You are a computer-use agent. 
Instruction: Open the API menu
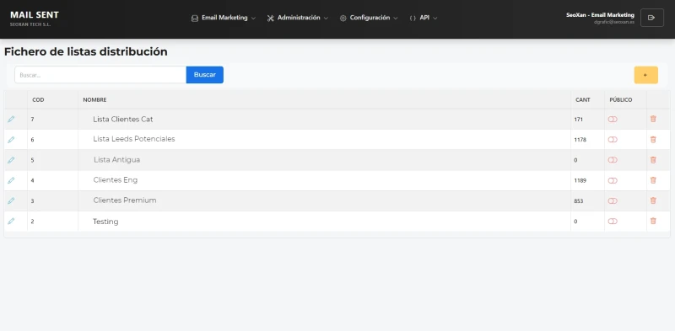424,18
